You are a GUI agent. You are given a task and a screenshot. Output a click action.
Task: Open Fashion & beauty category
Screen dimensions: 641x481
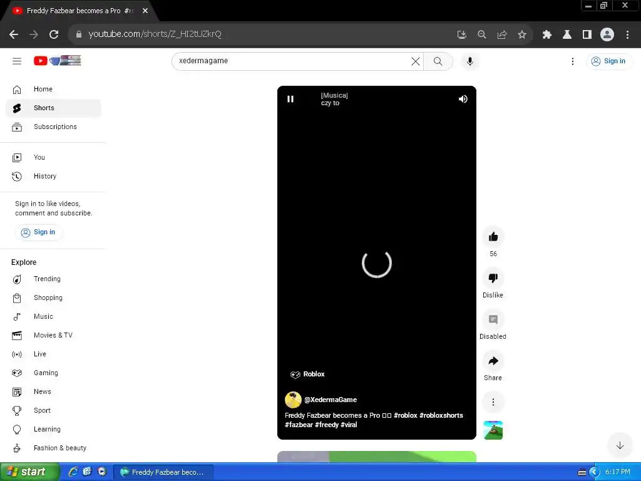pyautogui.click(x=53, y=448)
